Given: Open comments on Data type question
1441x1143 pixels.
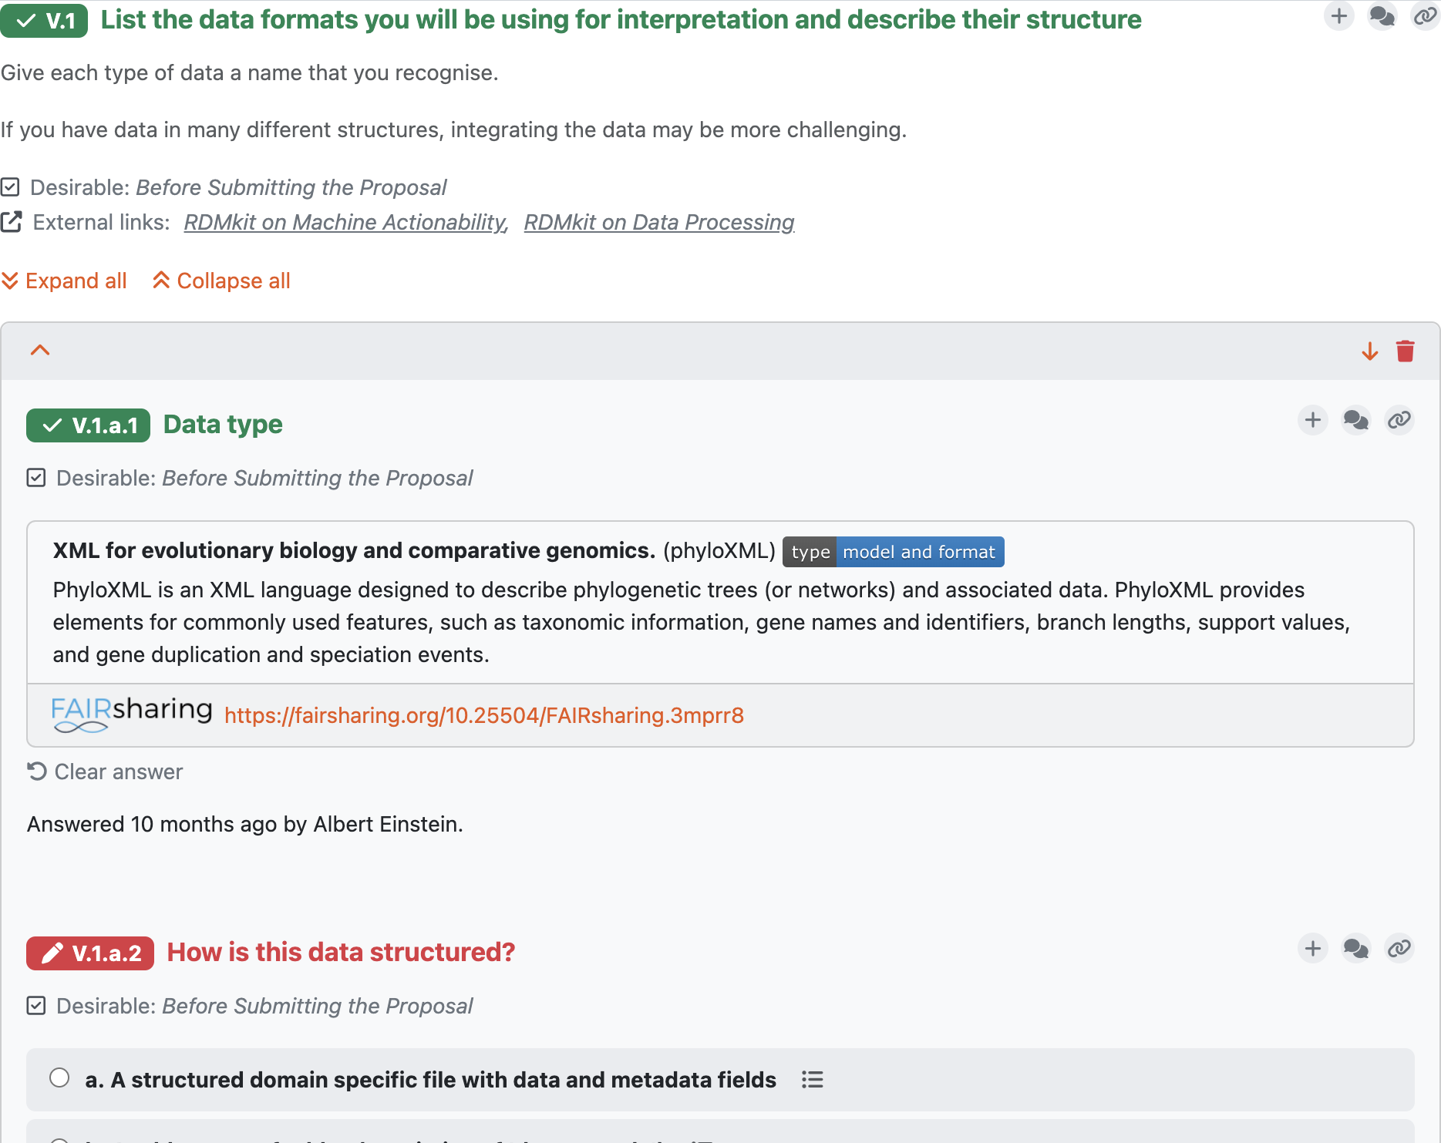Looking at the screenshot, I should point(1356,420).
